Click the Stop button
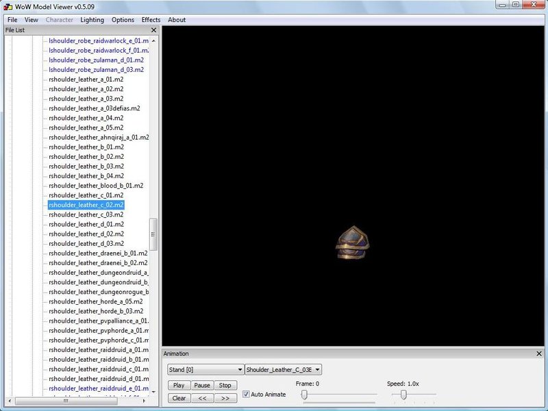Viewport: 548px width, 411px height. (x=225, y=385)
